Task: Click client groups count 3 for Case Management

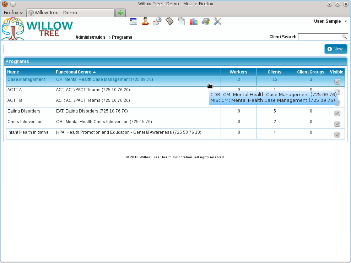Action: point(311,80)
